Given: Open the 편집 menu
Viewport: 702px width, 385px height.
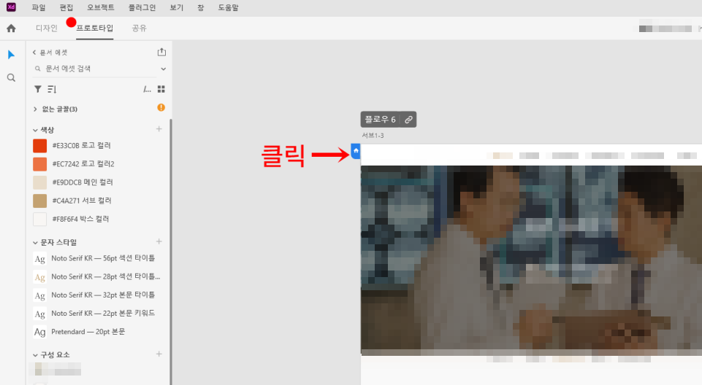Looking at the screenshot, I should coord(66,7).
